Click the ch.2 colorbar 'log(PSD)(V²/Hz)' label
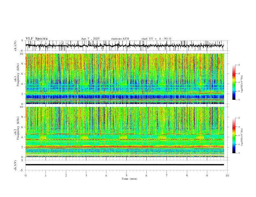Screen dimensions: 256x197 pos(242,137)
